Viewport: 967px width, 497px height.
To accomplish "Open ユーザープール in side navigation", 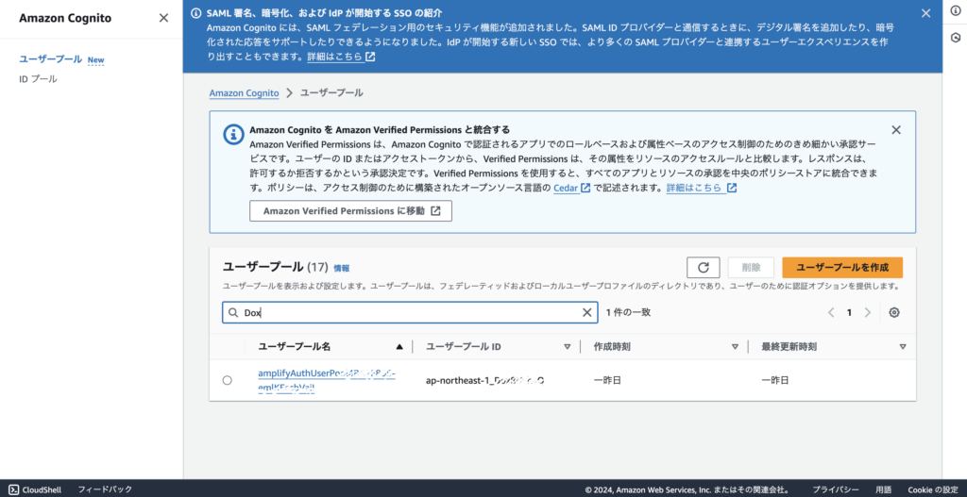I will coord(51,59).
